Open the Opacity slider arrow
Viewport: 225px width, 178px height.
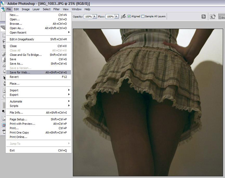95,16
